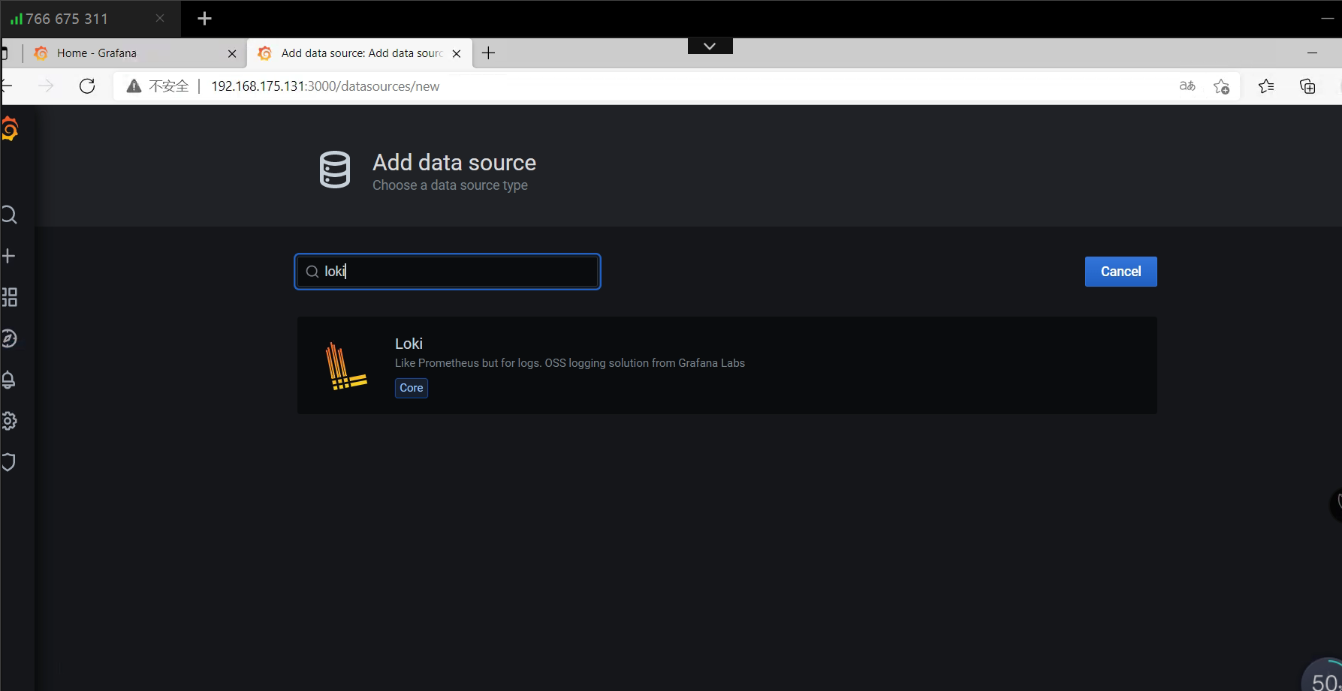Minimize the browser window
Viewport: 1342px width, 691px height.
click(x=1312, y=53)
